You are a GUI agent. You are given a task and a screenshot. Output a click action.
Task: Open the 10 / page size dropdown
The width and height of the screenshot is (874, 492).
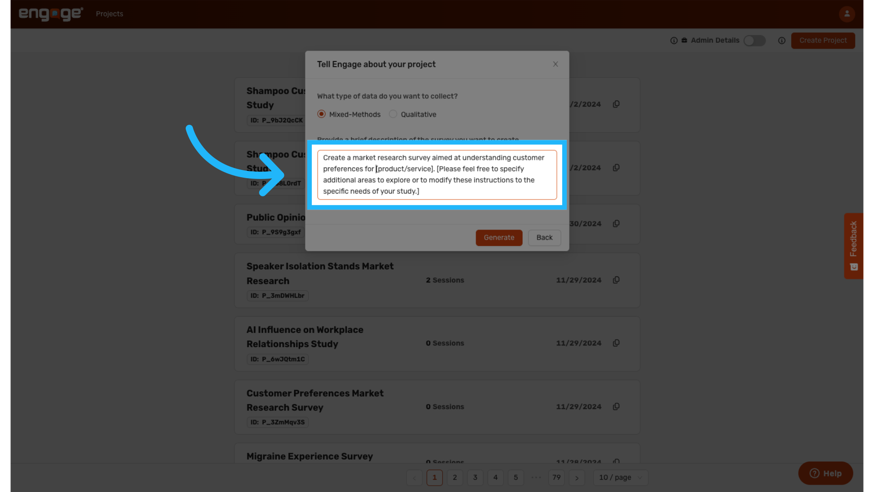click(620, 477)
